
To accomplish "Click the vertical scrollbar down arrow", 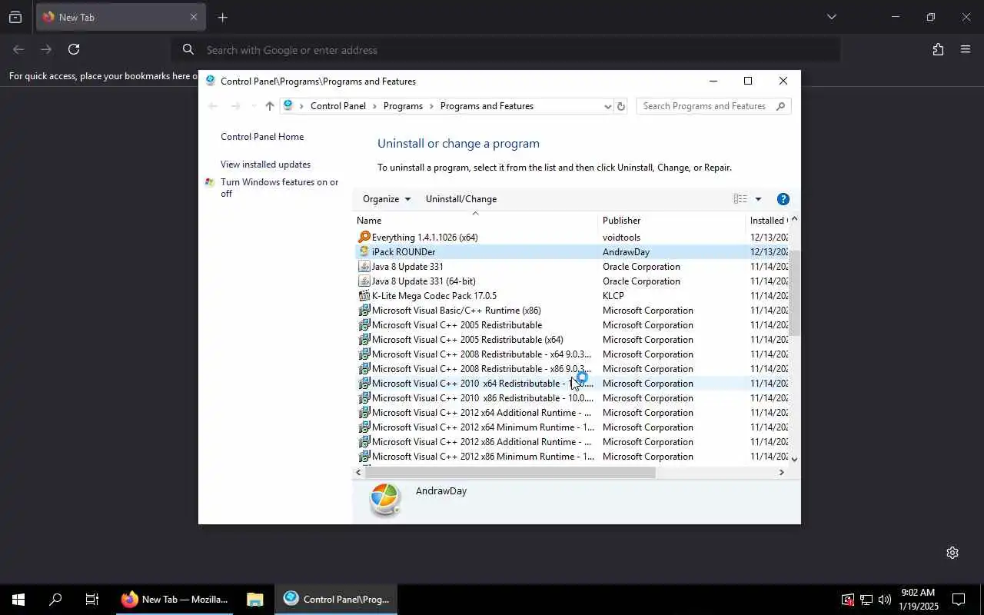I will click(x=795, y=459).
